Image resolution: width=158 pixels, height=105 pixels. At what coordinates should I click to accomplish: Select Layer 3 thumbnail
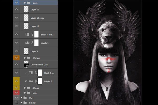(x=26, y=51)
